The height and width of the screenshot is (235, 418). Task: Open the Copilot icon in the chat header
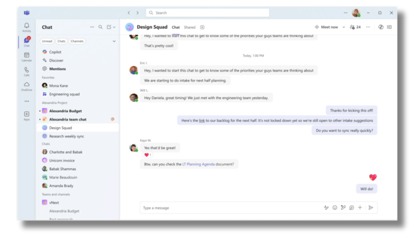380,27
